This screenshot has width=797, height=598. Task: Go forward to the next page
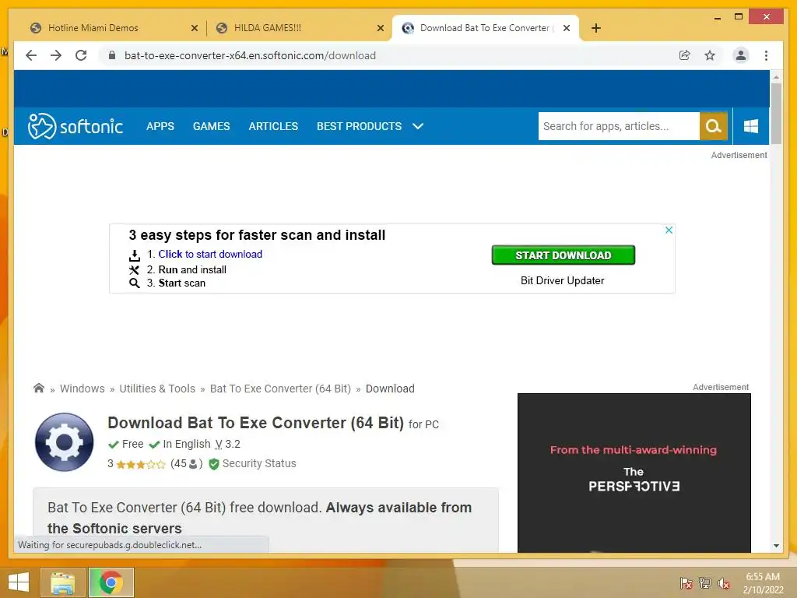(56, 55)
